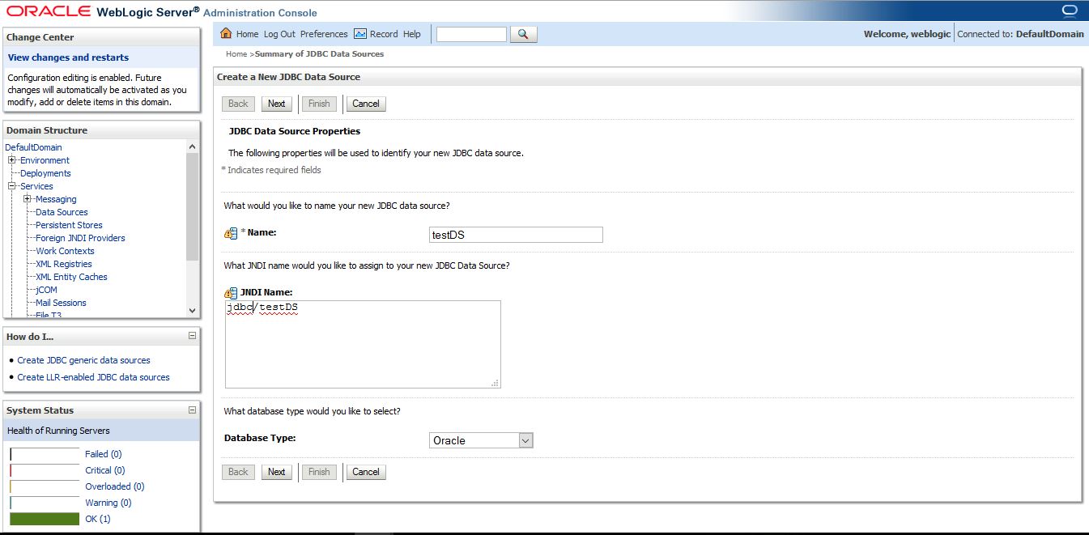1089x535 pixels.
Task: Click the toolbar search input box
Action: [471, 34]
